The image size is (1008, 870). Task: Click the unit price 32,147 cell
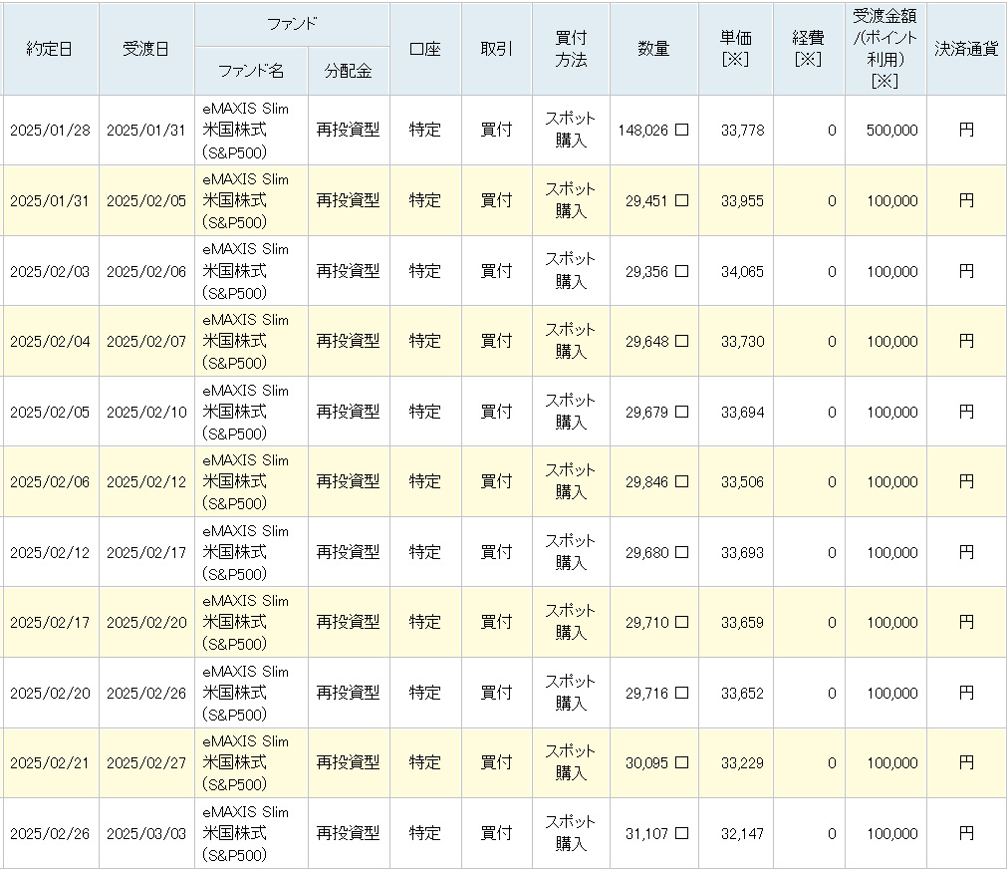point(742,833)
